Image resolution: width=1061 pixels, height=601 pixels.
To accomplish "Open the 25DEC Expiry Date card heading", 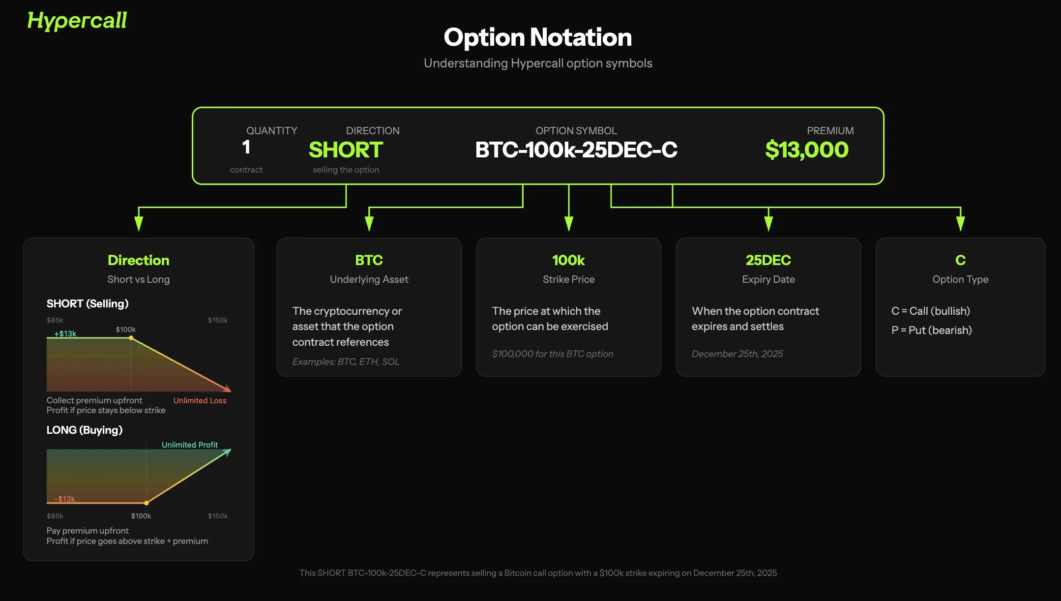I will 768,260.
